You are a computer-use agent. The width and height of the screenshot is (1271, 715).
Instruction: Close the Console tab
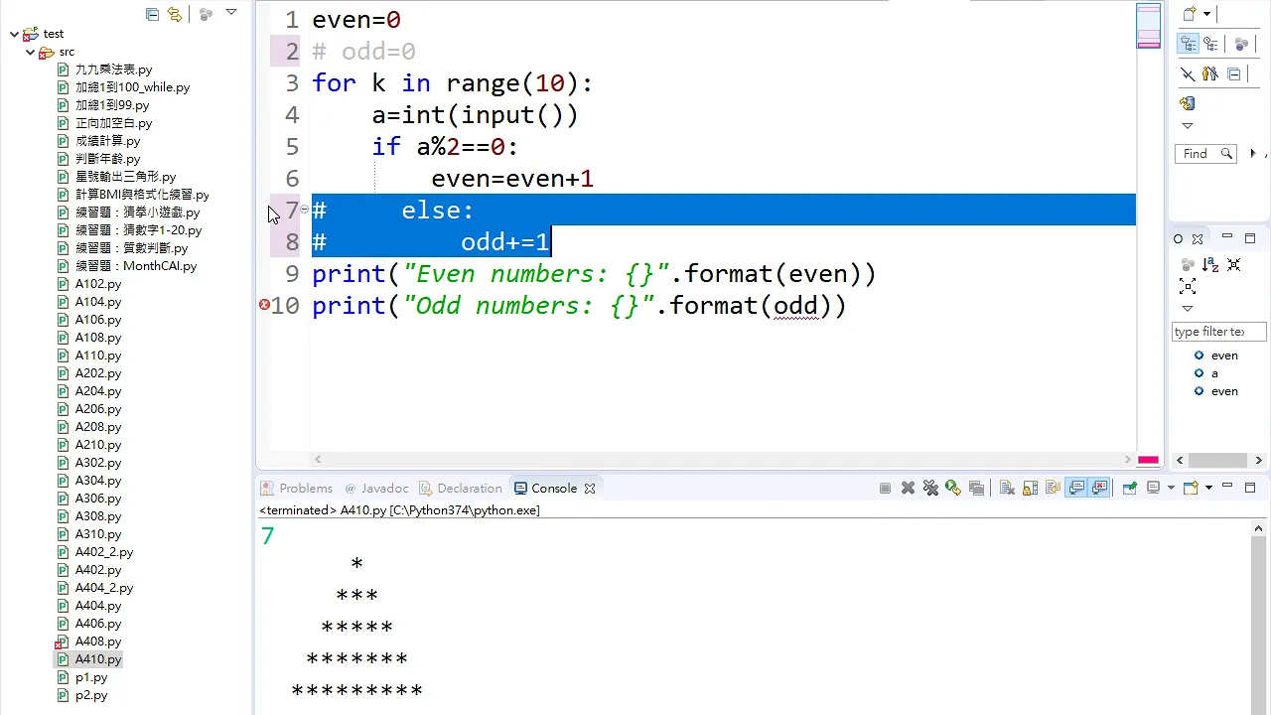[x=590, y=489]
